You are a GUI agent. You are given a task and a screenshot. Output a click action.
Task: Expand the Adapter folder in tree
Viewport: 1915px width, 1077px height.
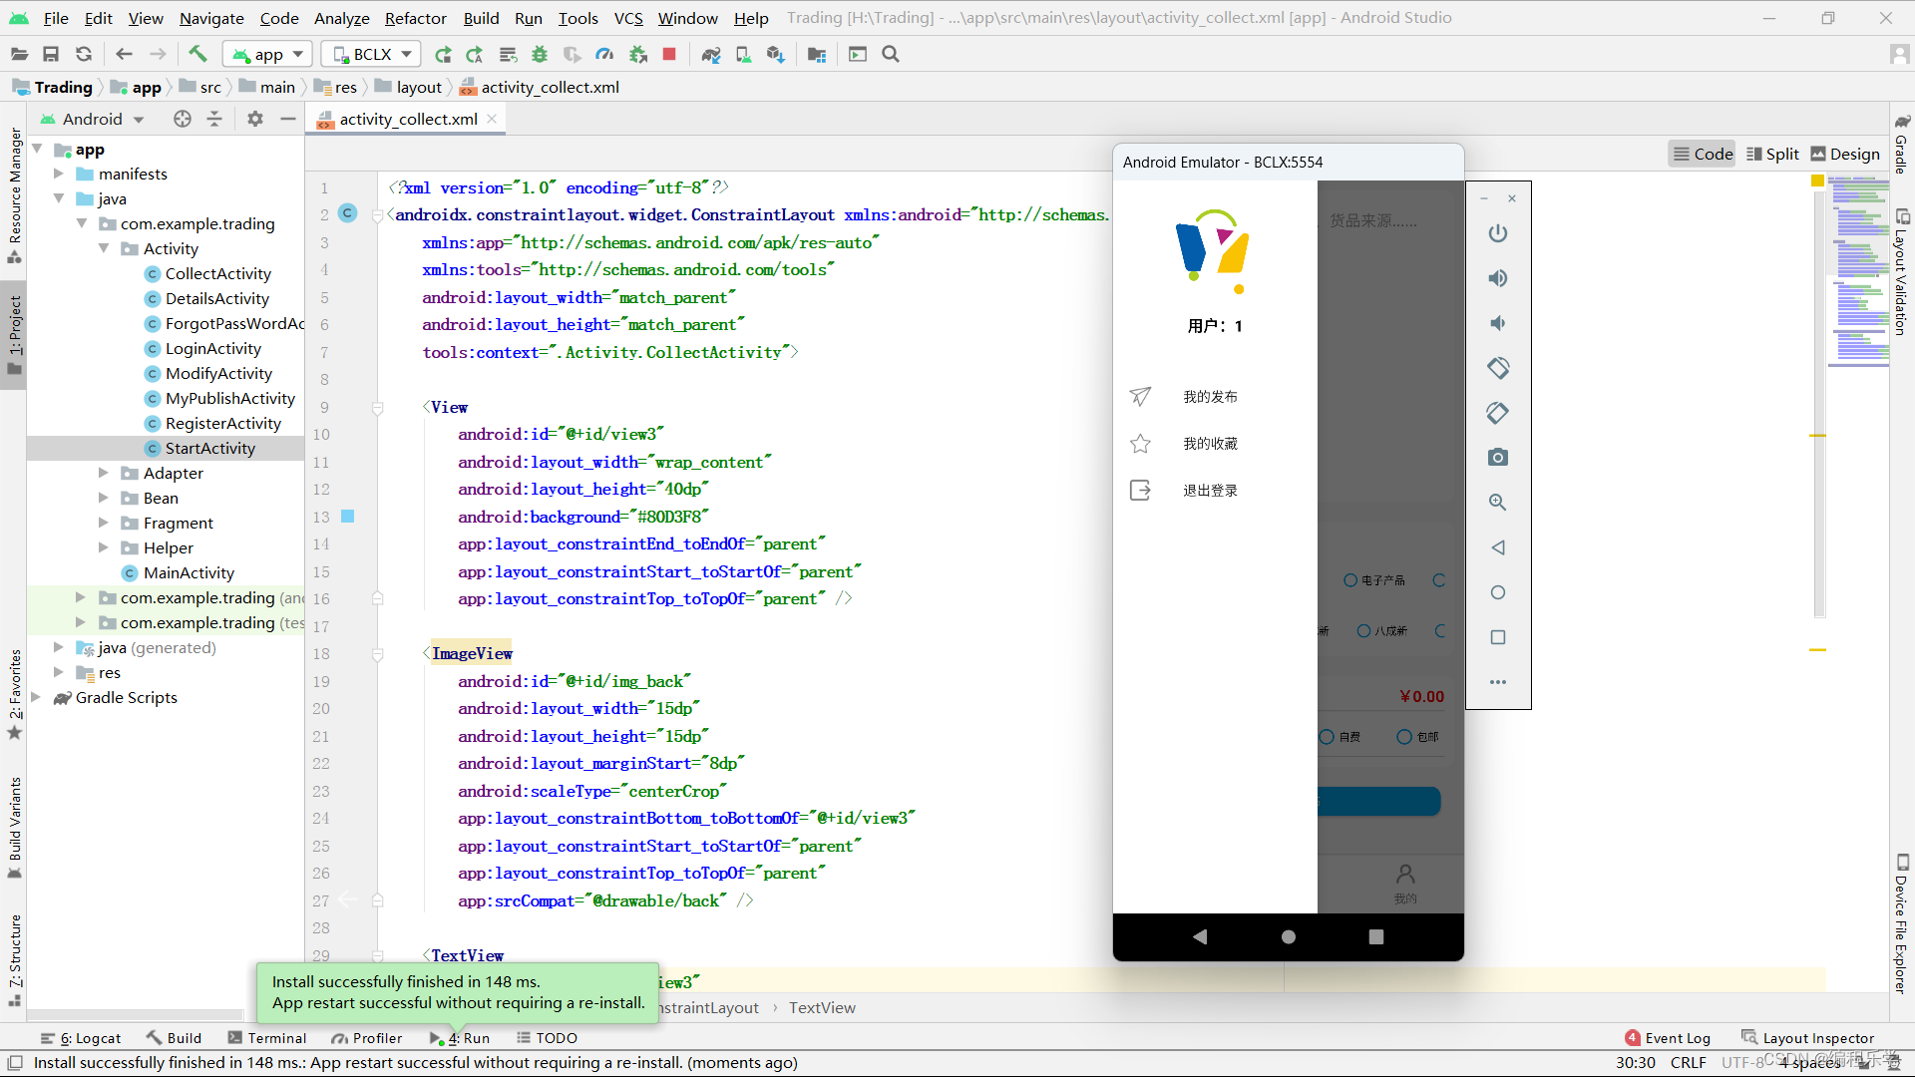pos(104,473)
